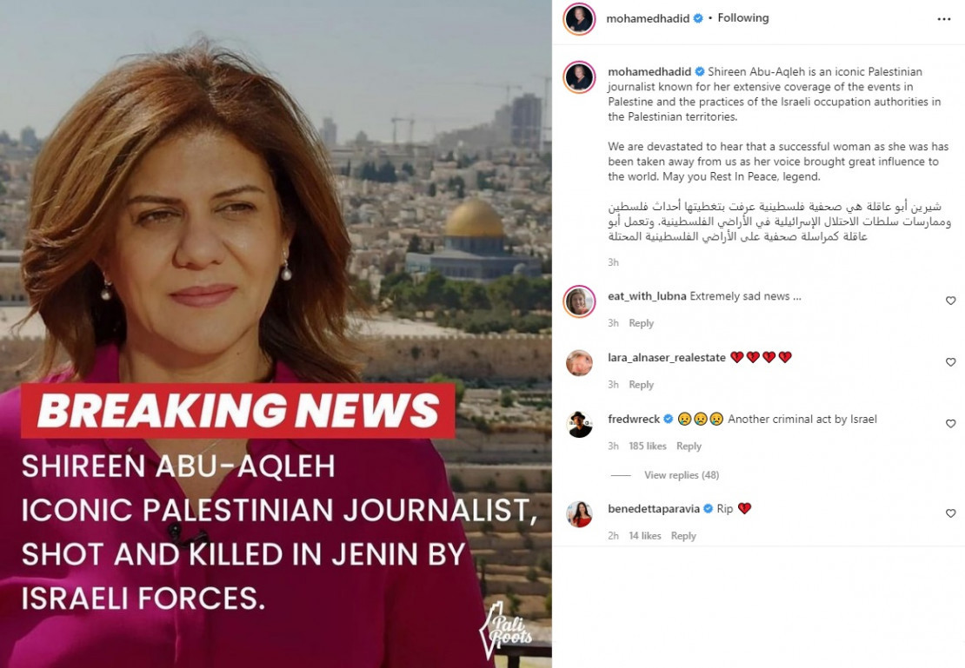Open mohamedhadid username in the header
The image size is (965, 668).
pyautogui.click(x=648, y=18)
